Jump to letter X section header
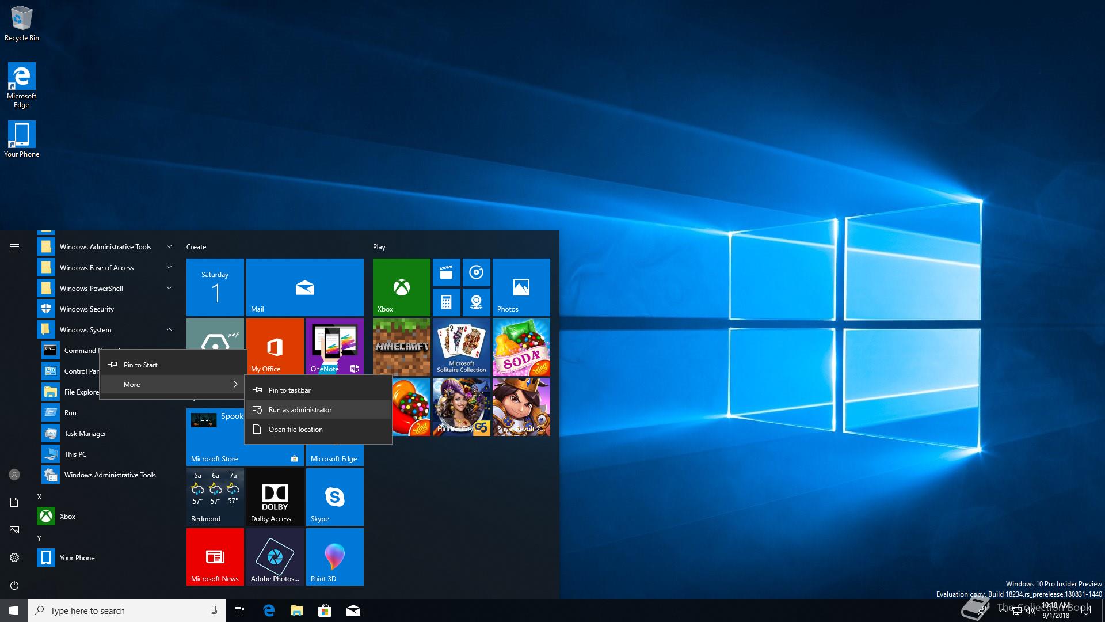Screen dimensions: 1105x622 pyautogui.click(x=39, y=496)
